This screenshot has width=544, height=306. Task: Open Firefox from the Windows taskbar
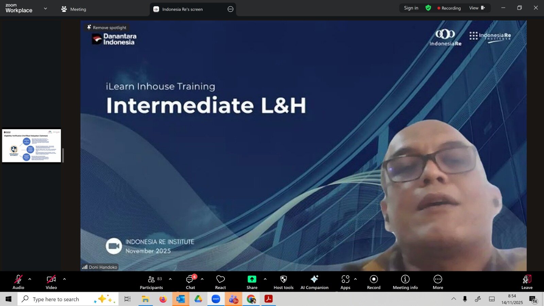pos(163,299)
